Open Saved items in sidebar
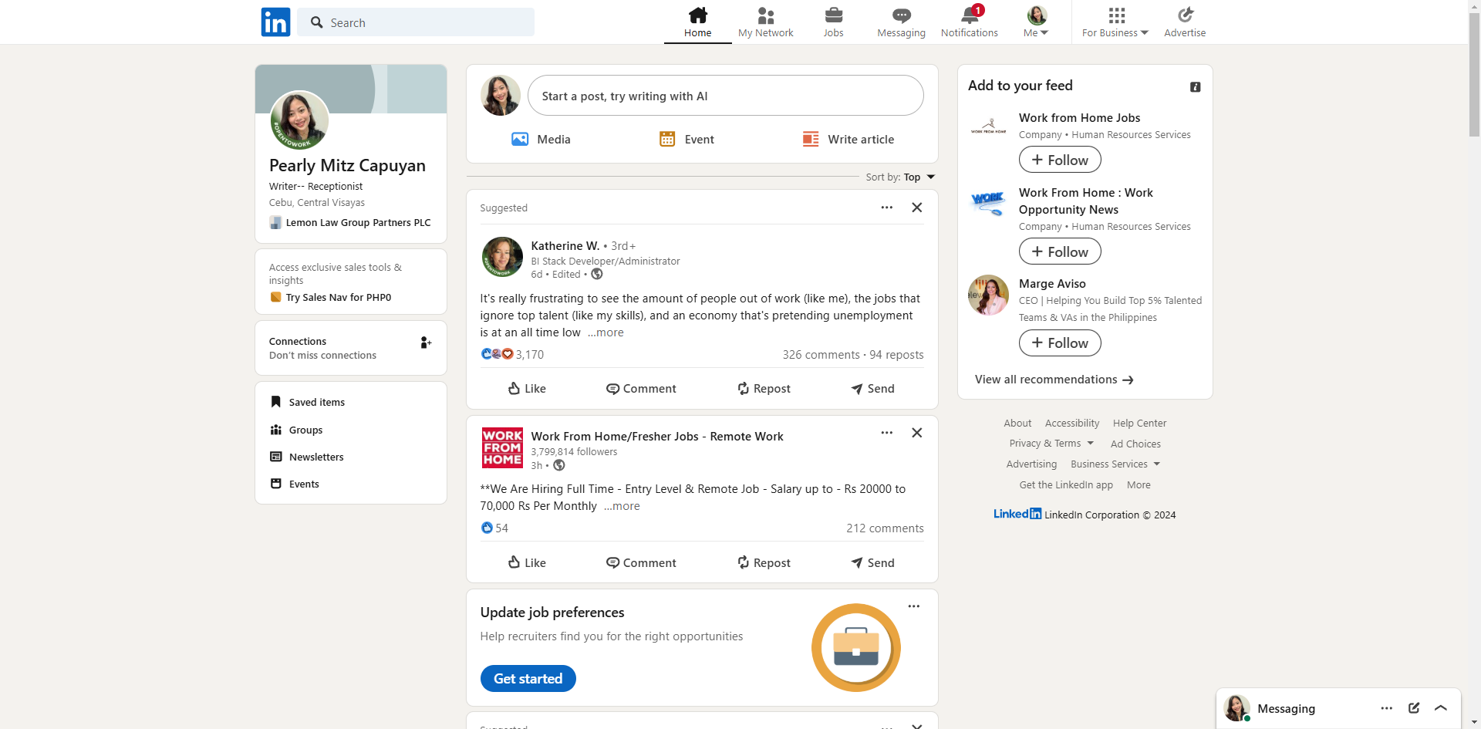Screen dimensions: 1481x729 [316, 403]
